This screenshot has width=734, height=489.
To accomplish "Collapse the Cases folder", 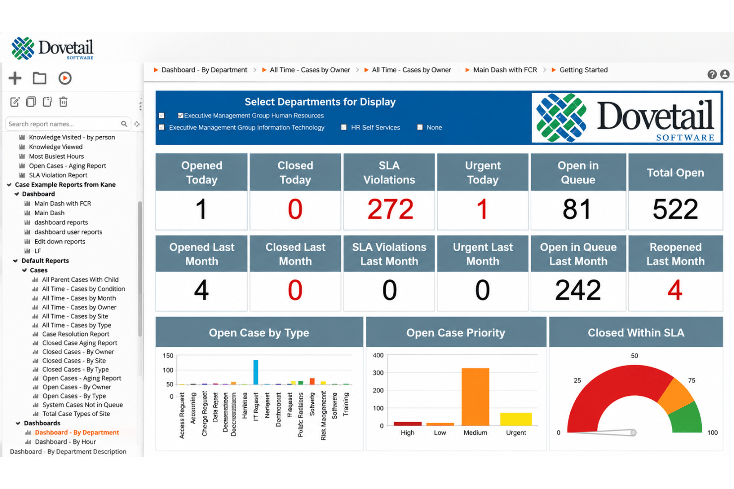I will [x=24, y=271].
